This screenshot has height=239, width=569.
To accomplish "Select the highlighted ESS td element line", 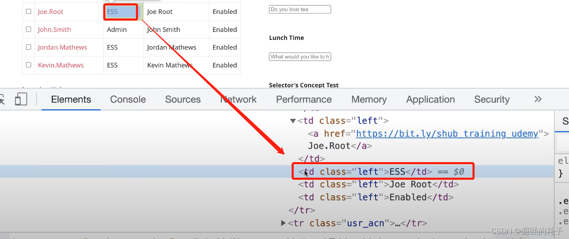I will pos(381,171).
